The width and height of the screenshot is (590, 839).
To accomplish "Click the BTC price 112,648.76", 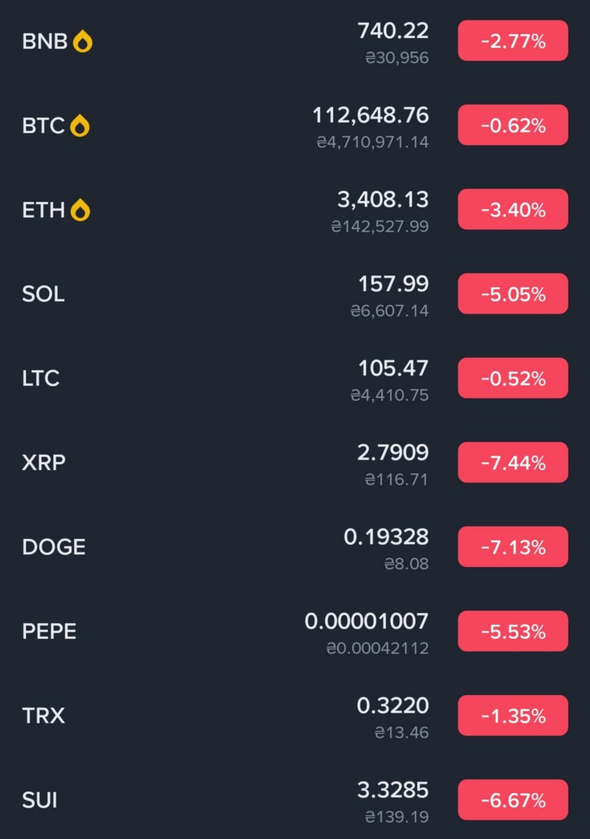I will (371, 115).
